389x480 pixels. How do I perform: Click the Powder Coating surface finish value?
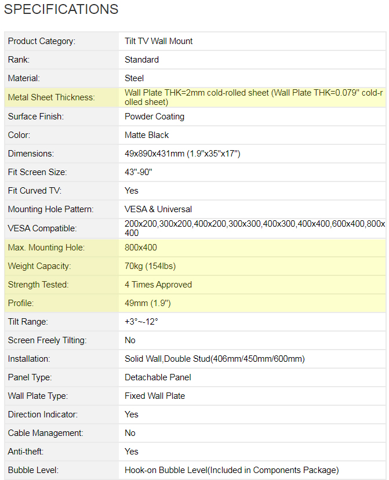tap(154, 117)
